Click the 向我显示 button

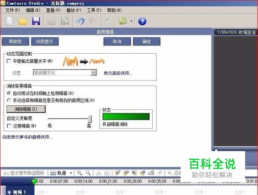point(45,41)
